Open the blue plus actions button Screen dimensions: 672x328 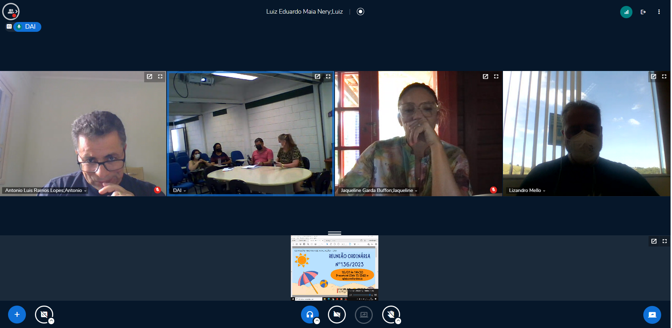(x=17, y=314)
